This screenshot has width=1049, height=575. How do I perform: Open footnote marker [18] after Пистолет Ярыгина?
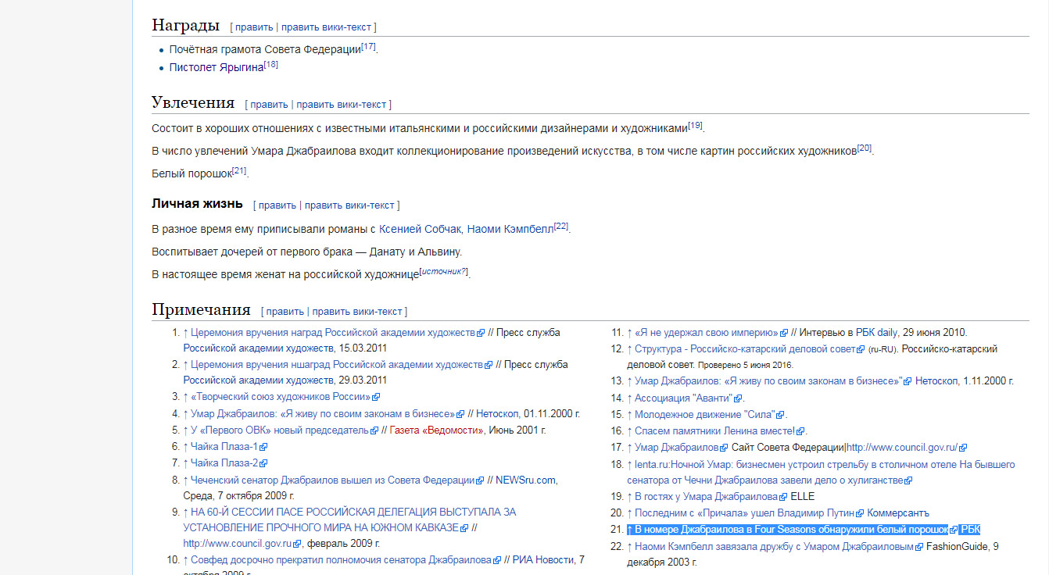click(271, 65)
